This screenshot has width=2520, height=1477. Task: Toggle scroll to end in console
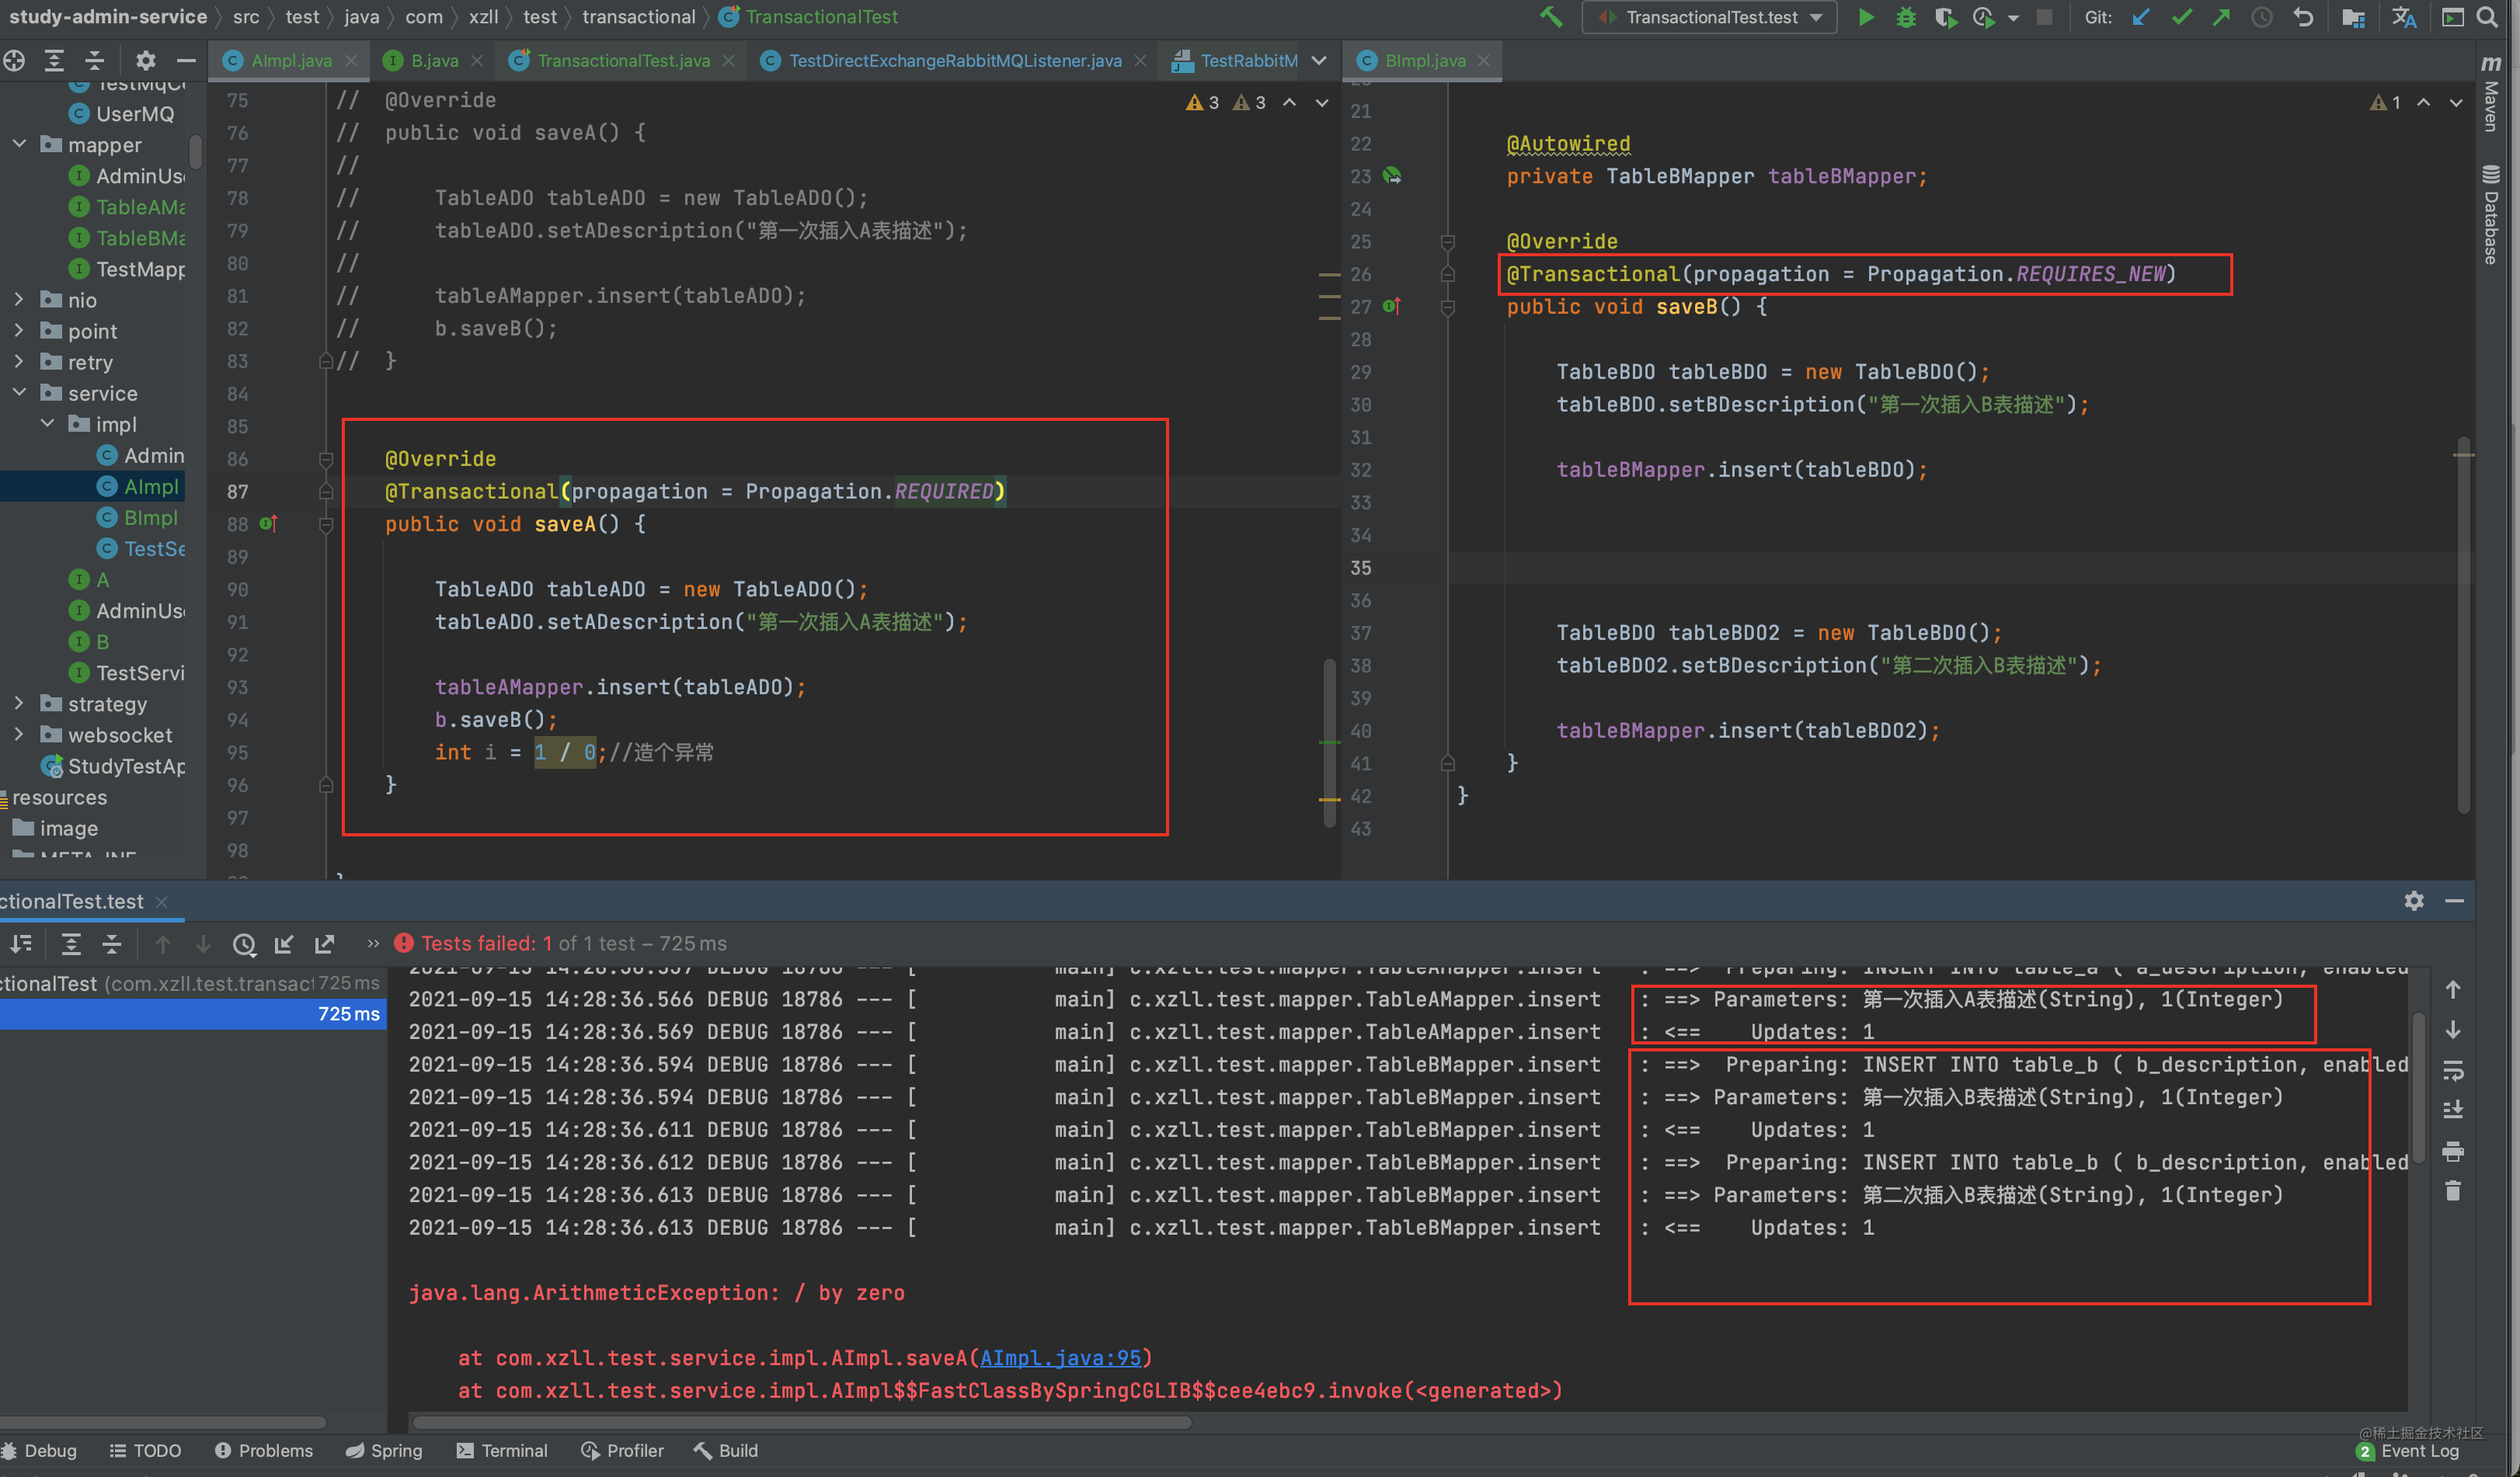pos(2453,1110)
